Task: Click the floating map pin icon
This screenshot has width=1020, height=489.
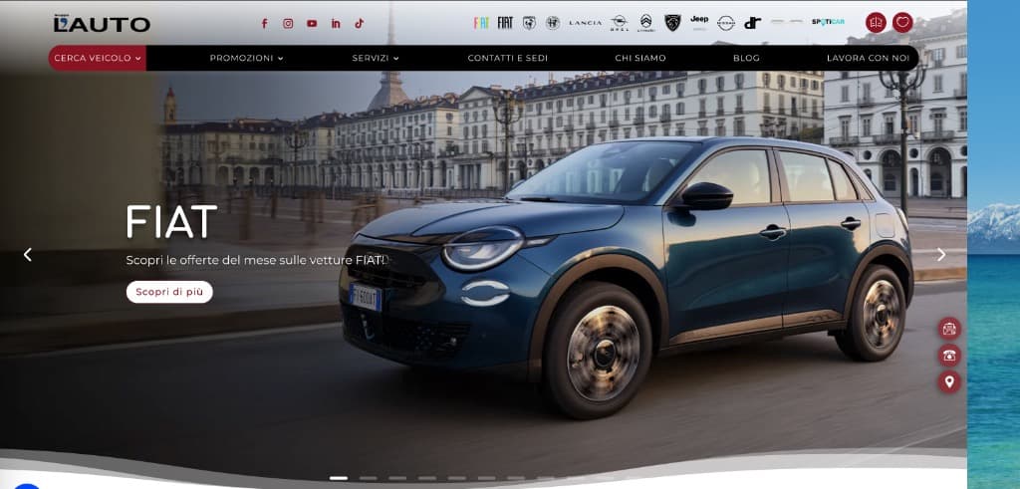Action: pyautogui.click(x=949, y=381)
